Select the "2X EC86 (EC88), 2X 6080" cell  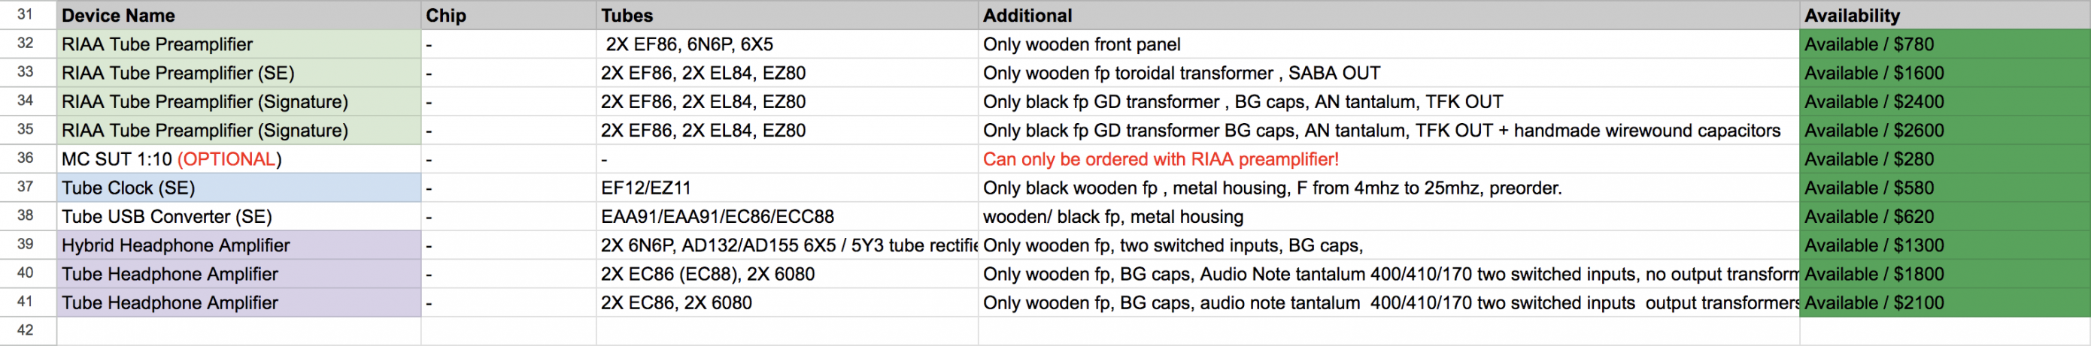pos(786,274)
